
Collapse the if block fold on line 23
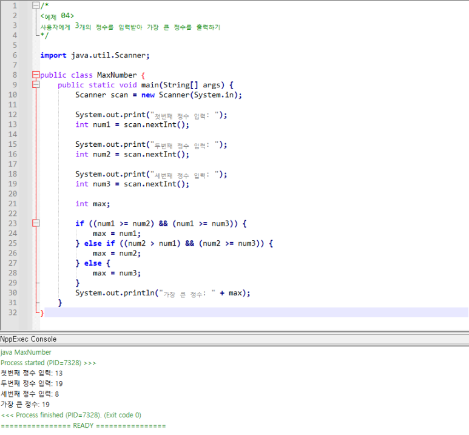point(36,223)
